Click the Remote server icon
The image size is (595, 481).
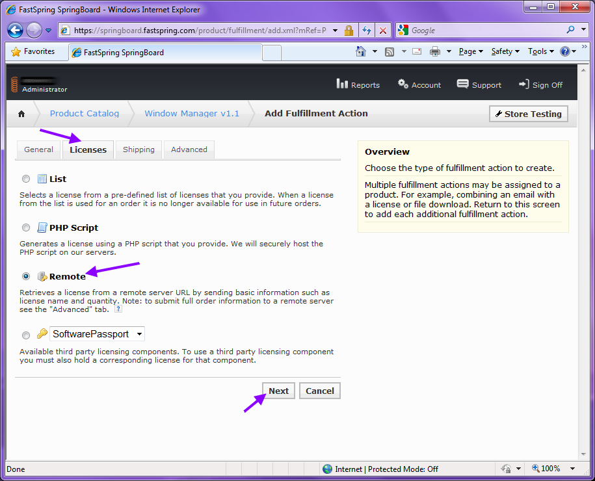pyautogui.click(x=42, y=276)
